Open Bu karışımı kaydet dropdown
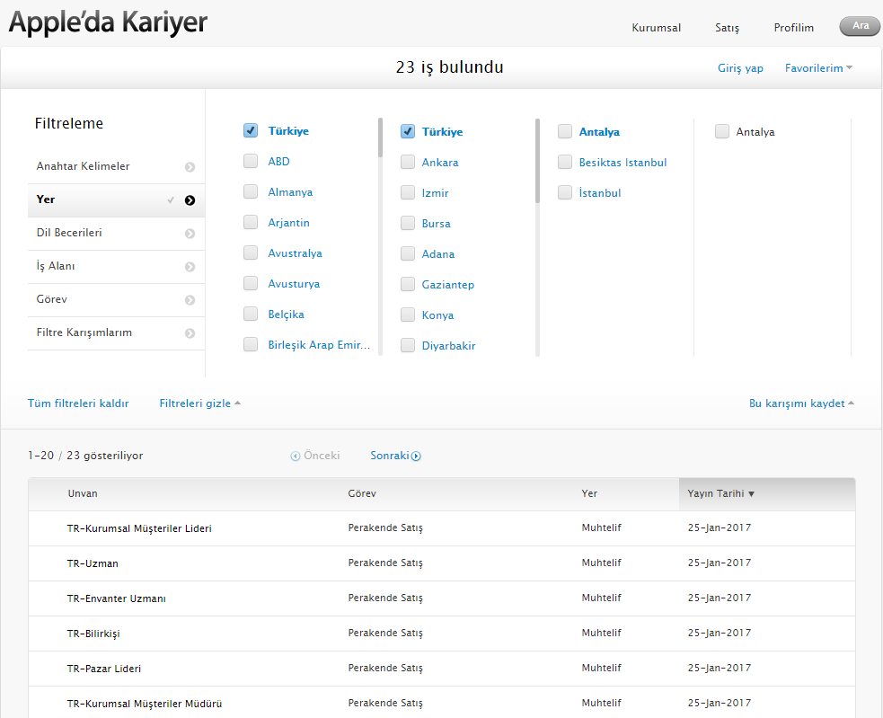883x718 pixels. 801,403
